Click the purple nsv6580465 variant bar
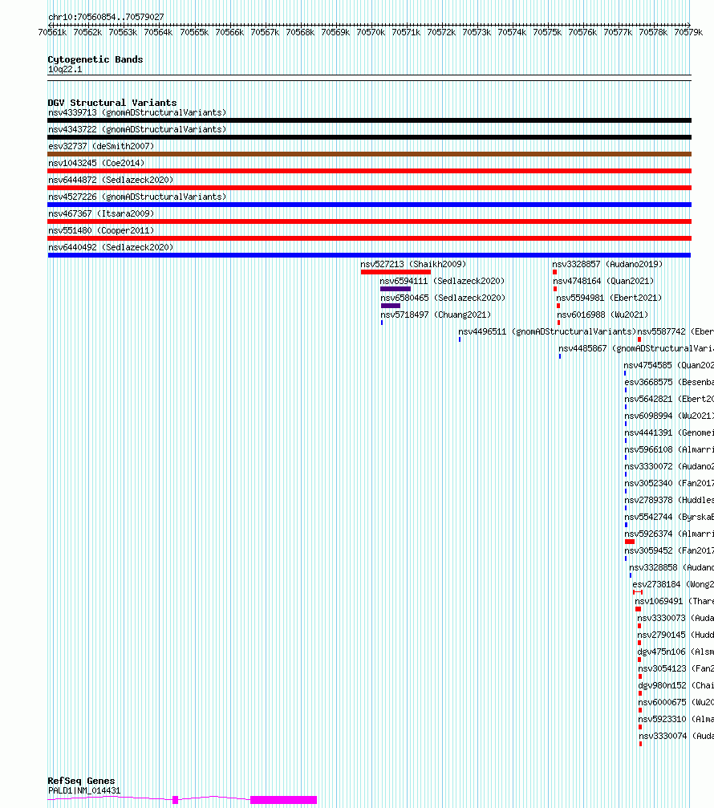 coord(391,306)
